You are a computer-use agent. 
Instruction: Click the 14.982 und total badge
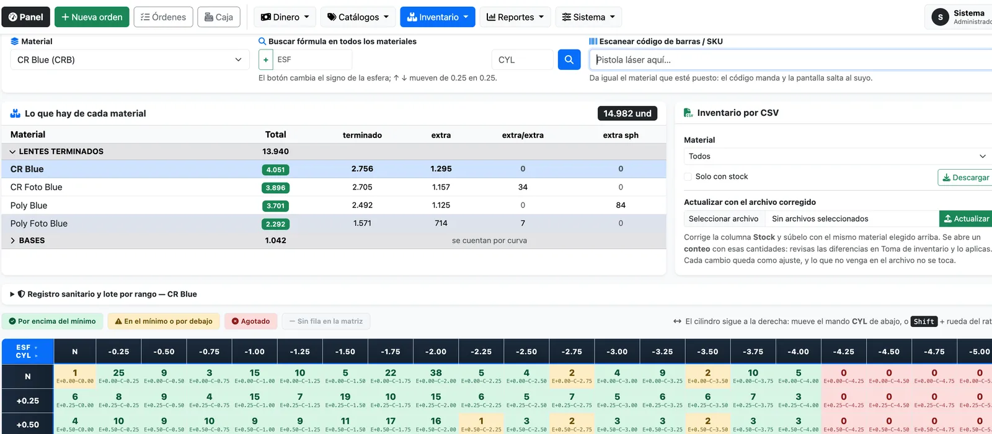click(627, 113)
